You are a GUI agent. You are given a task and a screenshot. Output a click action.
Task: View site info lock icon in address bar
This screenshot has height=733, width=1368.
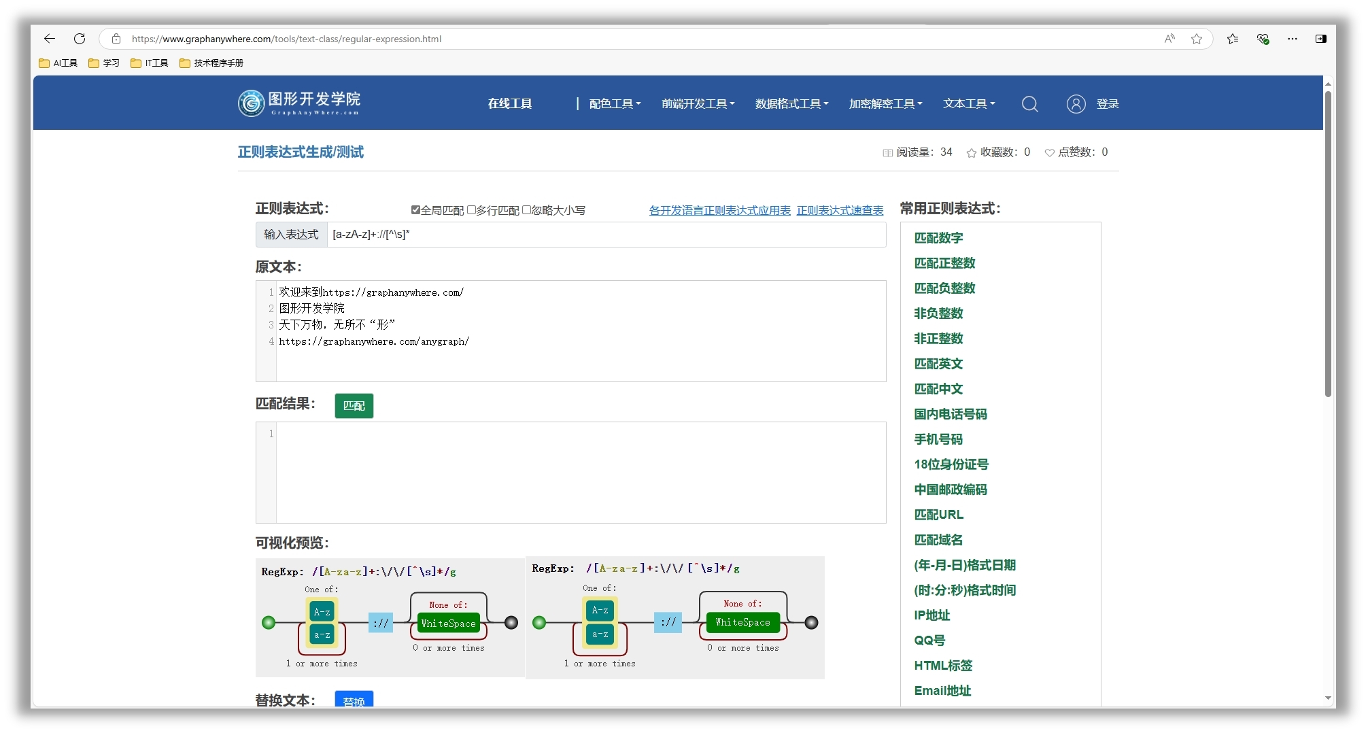116,39
